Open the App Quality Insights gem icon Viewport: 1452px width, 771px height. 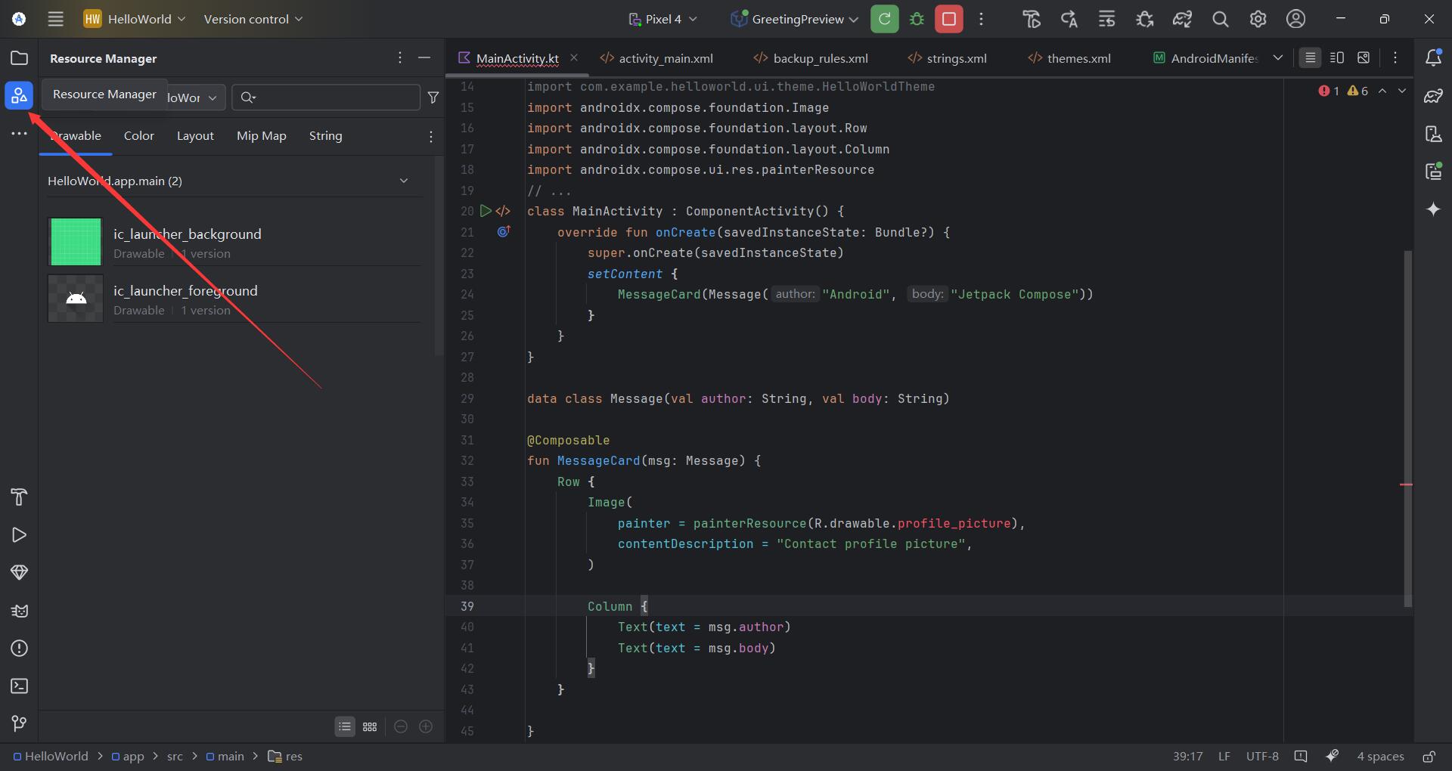[19, 572]
